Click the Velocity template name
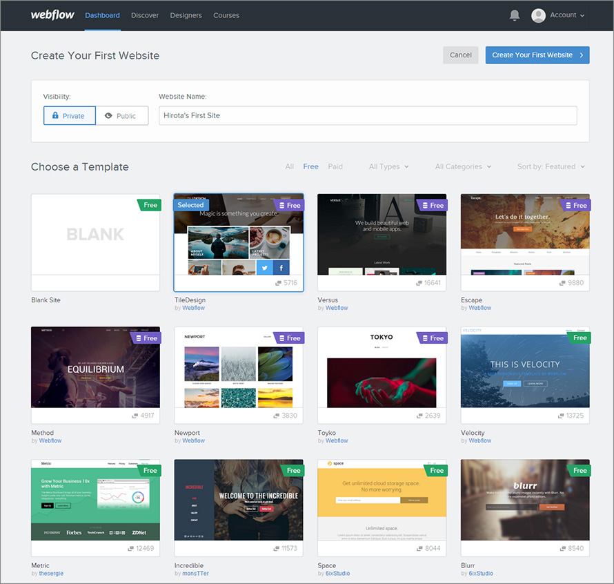This screenshot has width=614, height=584. (473, 433)
